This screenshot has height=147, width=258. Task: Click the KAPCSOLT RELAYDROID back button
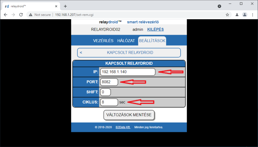(x=129, y=53)
